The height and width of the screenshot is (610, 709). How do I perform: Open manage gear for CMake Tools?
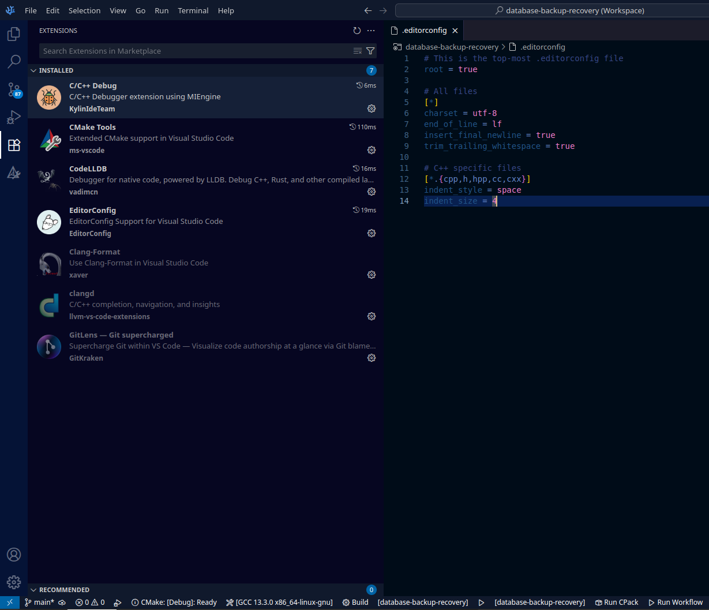[x=372, y=150]
